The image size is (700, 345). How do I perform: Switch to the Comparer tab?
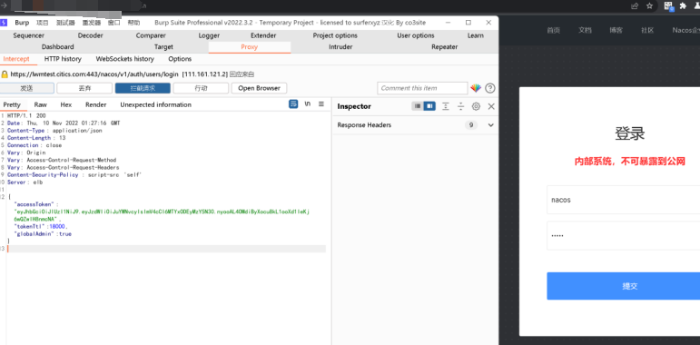(151, 35)
